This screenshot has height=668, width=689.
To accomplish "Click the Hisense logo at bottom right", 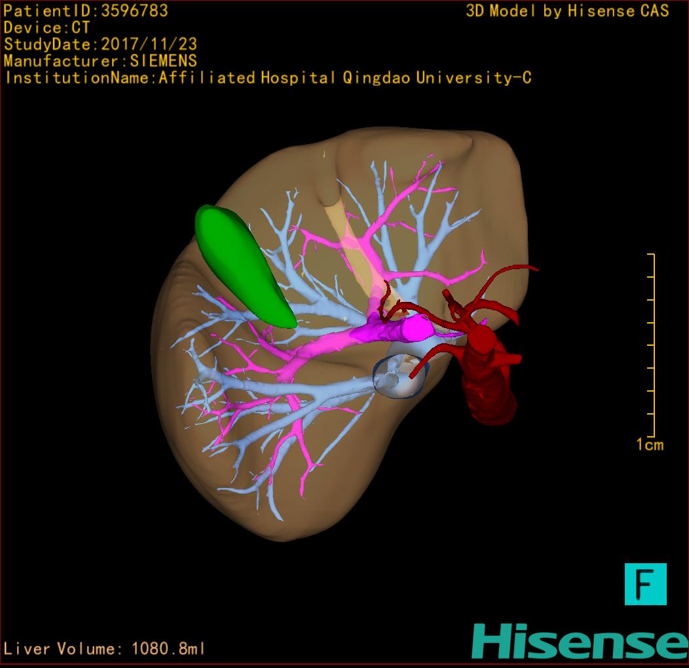I will pyautogui.click(x=580, y=641).
